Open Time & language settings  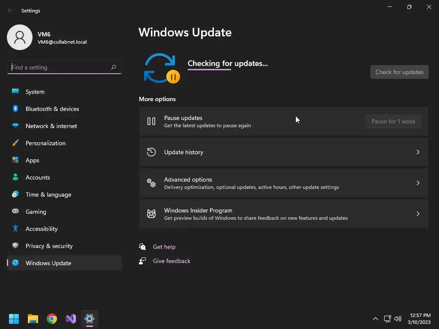64,194
